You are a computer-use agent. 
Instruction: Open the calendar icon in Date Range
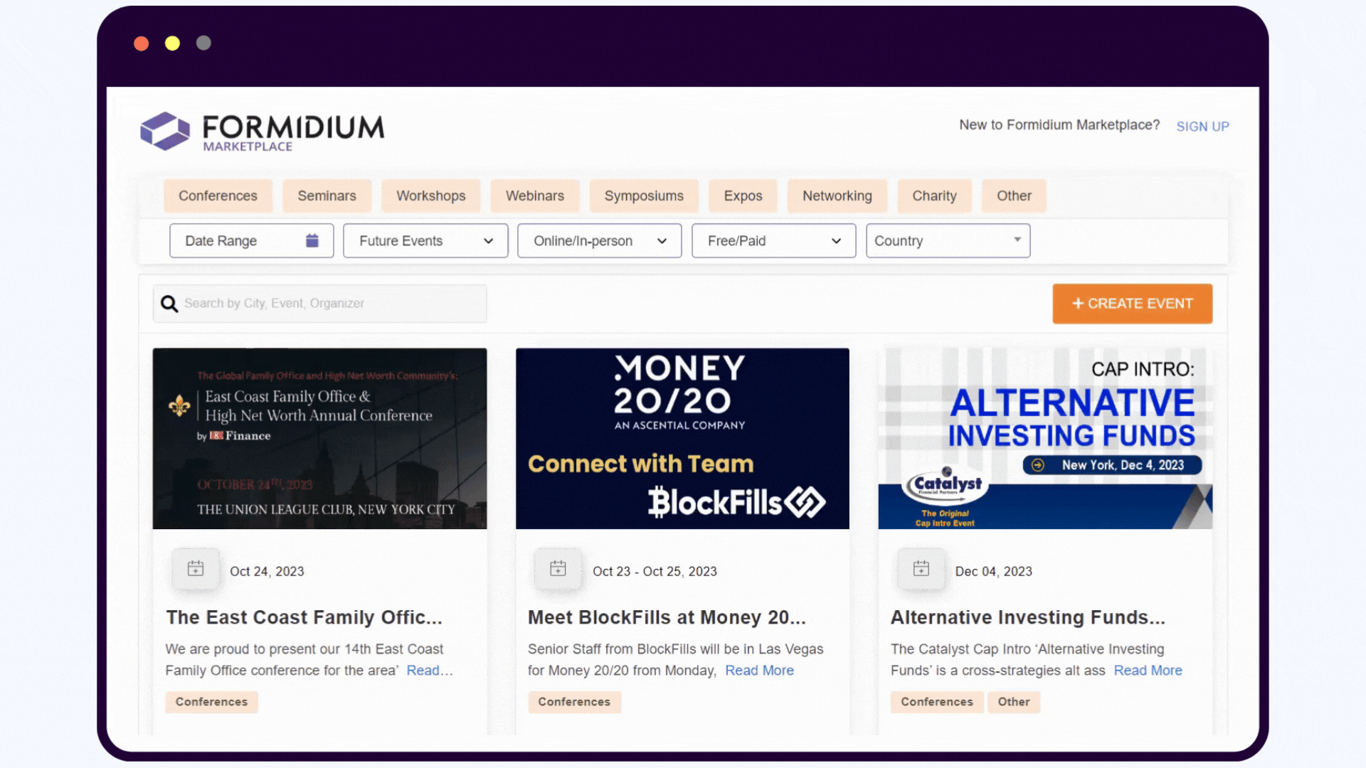pos(312,241)
